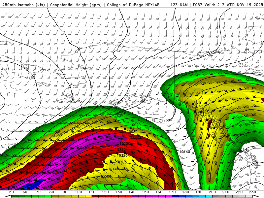Click the 10140 height contour label

[x=185, y=152]
